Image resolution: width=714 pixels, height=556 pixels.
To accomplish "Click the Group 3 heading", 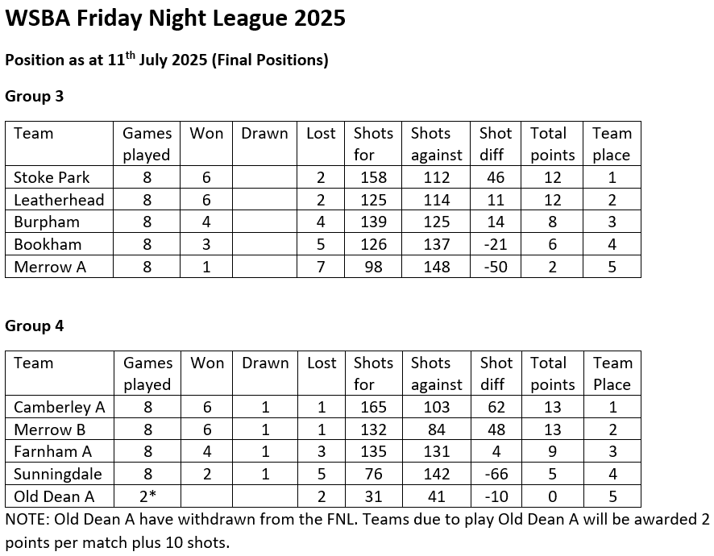I will click(x=35, y=96).
